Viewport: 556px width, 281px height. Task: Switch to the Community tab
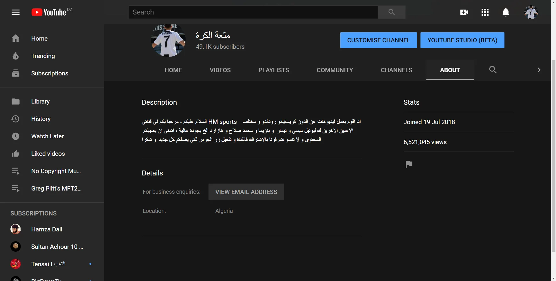click(335, 70)
